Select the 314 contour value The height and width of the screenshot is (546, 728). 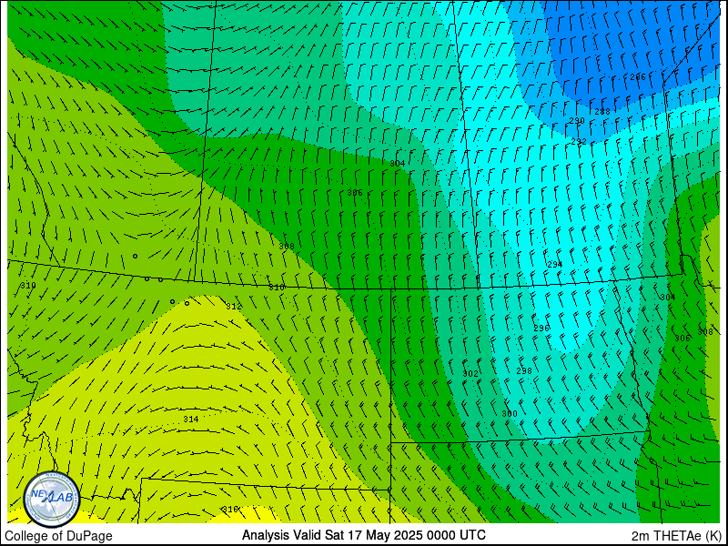coord(191,420)
